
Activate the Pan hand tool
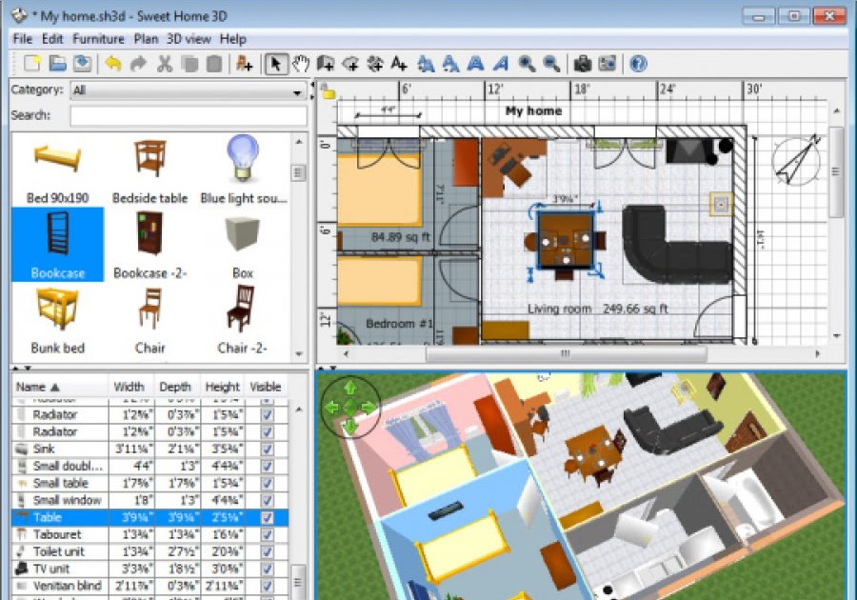pos(301,64)
